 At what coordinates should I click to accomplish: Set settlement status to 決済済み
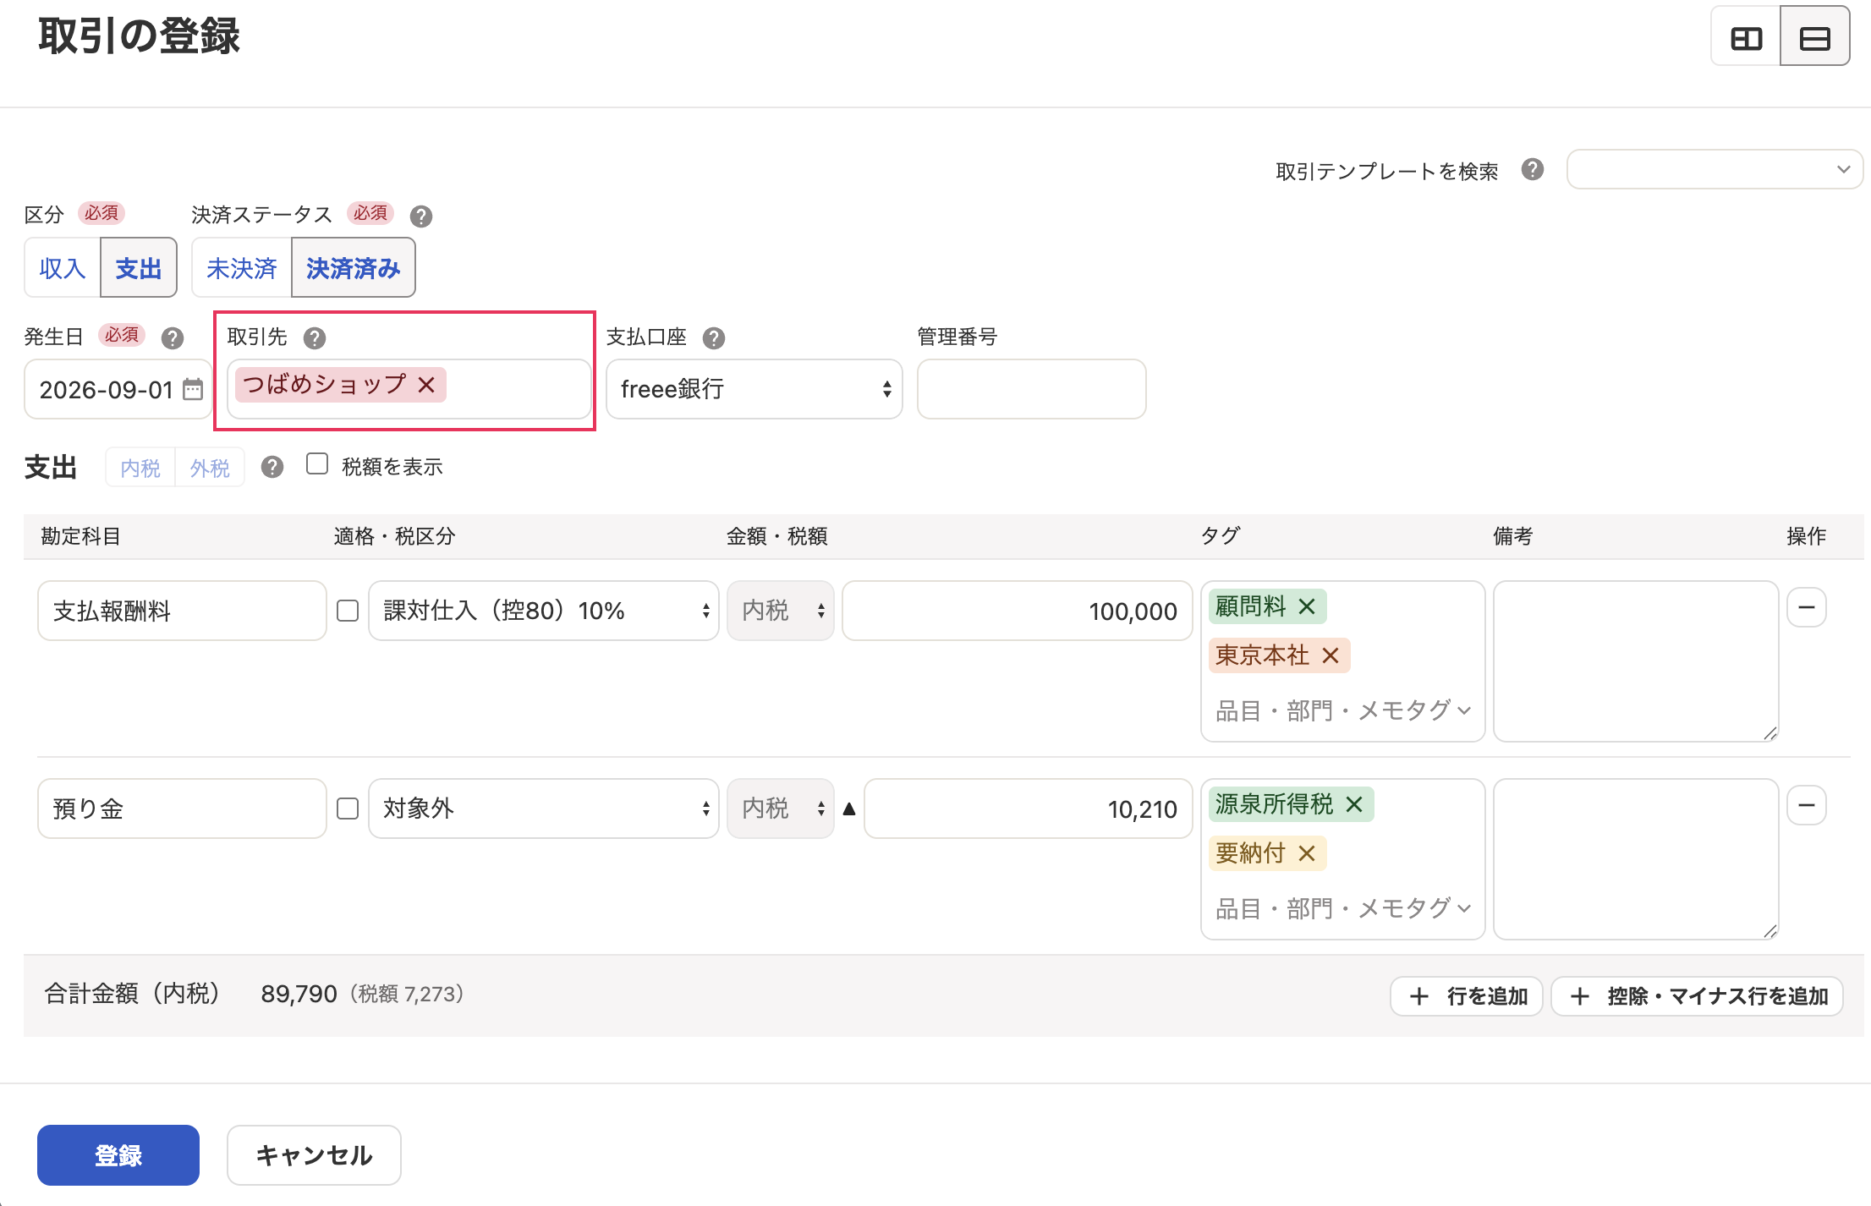pyautogui.click(x=354, y=267)
